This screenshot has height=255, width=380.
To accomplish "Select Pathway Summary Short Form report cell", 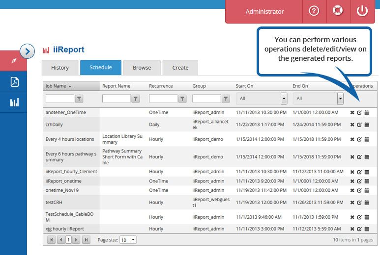I will coord(122,157).
